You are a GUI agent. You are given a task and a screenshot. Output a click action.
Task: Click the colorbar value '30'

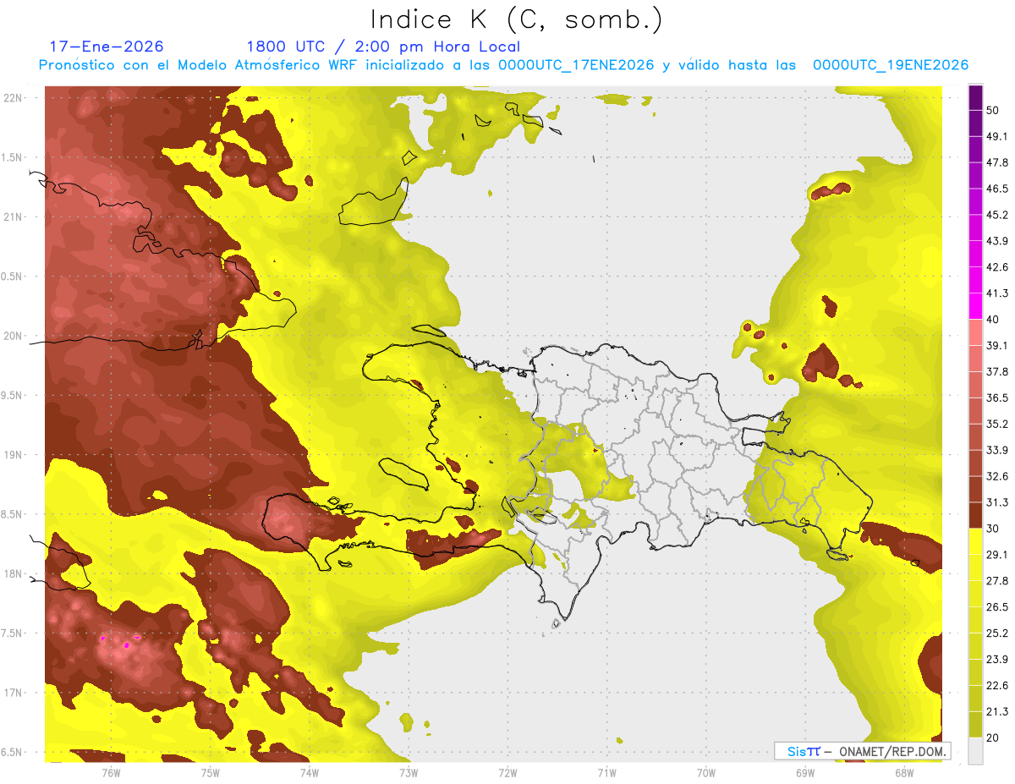pos(994,529)
